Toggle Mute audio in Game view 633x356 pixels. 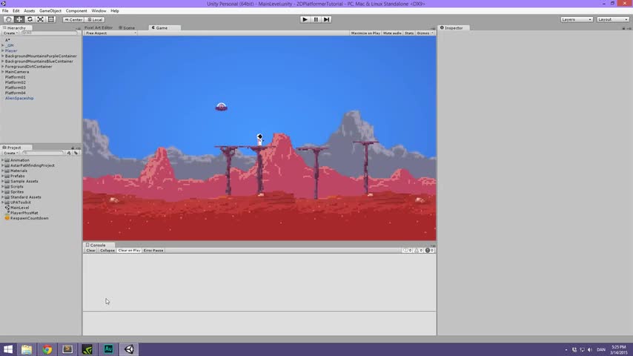tap(392, 33)
